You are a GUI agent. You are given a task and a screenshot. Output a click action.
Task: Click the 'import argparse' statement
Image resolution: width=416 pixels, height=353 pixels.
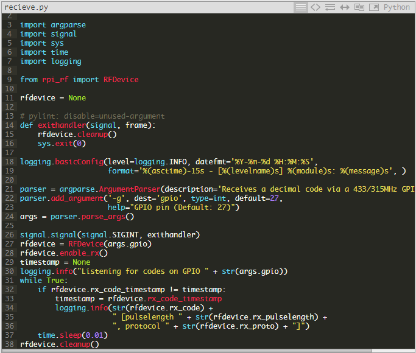pyautogui.click(x=53, y=25)
